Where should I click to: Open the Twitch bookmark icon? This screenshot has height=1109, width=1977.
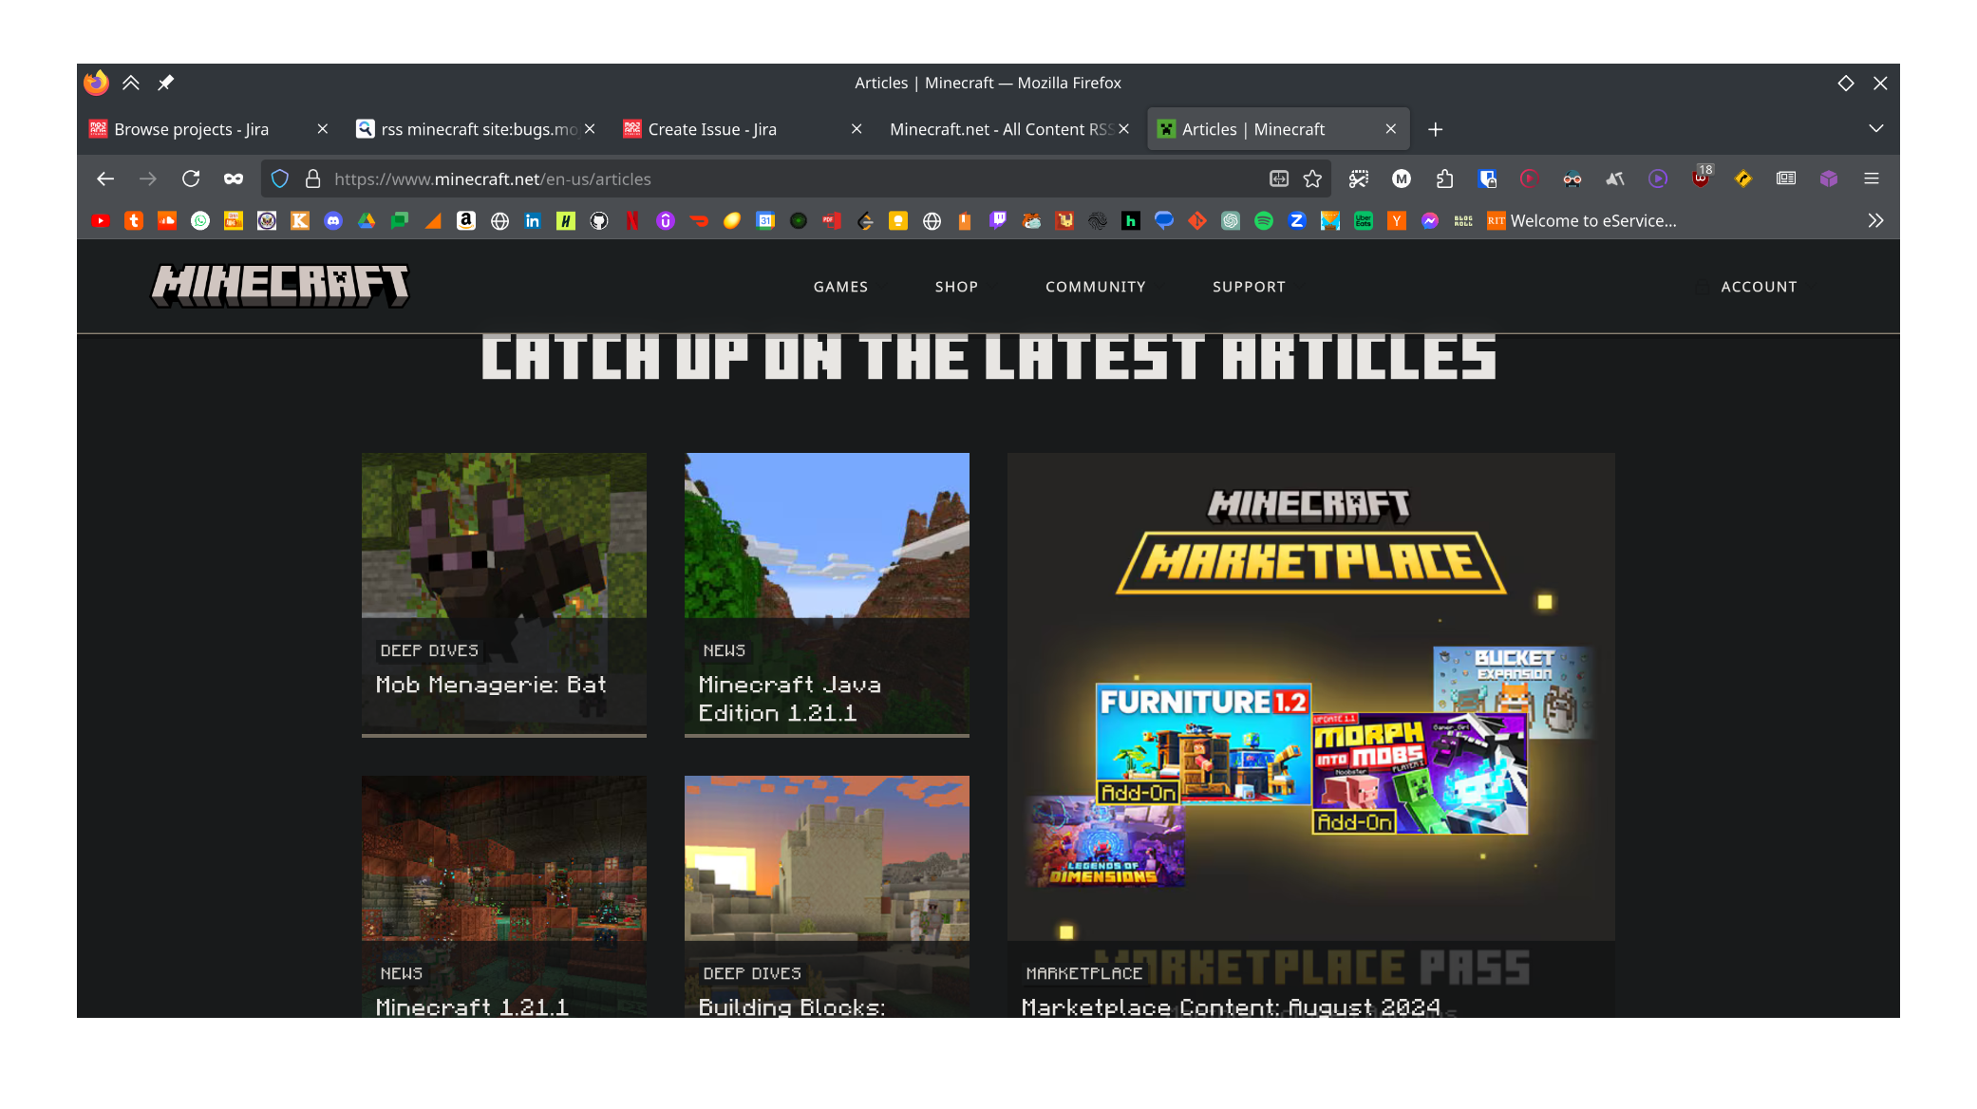998,221
